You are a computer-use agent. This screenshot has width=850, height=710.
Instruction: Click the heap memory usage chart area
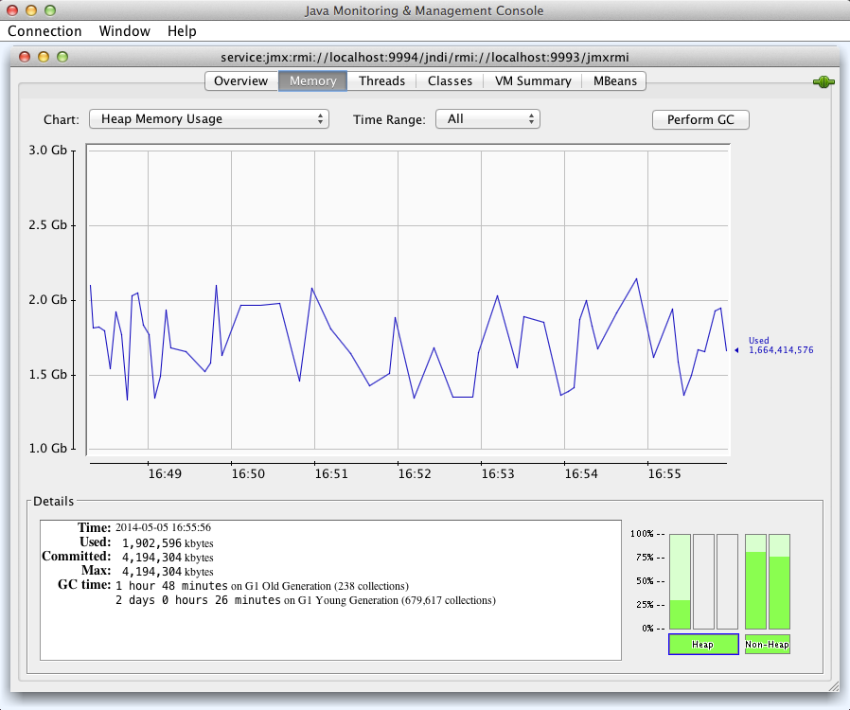pyautogui.click(x=408, y=300)
